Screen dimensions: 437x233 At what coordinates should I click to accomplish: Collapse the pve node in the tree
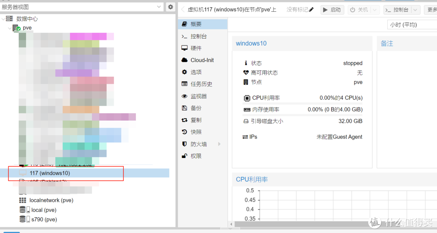point(9,27)
